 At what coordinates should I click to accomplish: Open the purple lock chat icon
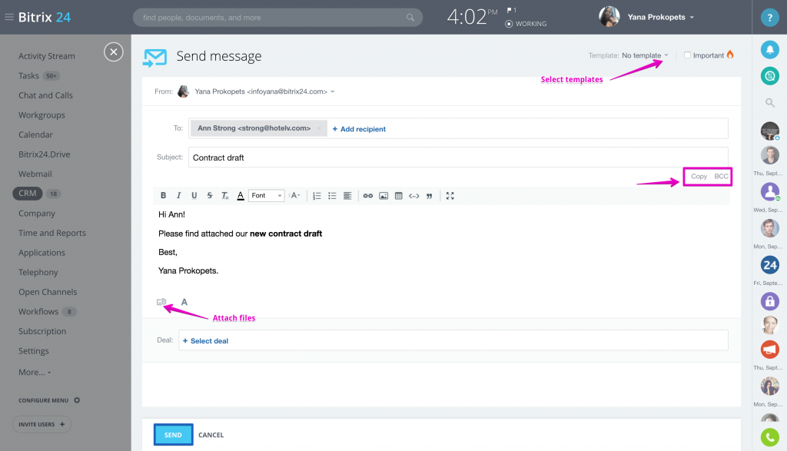769,301
